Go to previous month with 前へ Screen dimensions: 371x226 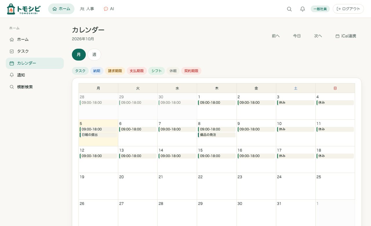click(276, 36)
